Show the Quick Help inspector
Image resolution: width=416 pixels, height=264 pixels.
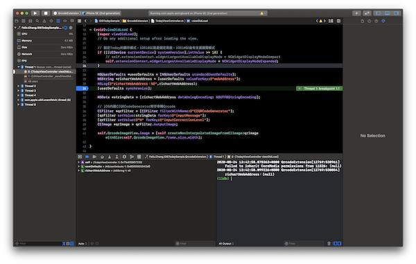(376, 21)
